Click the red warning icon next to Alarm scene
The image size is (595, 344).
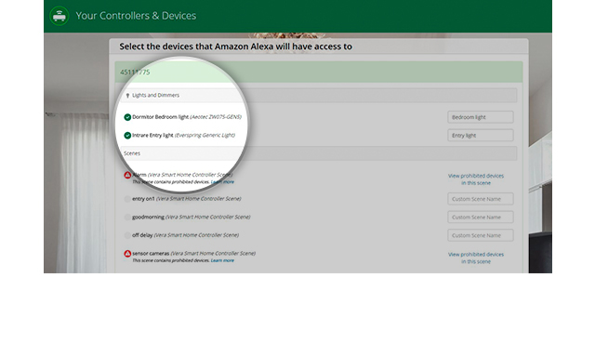coord(127,175)
